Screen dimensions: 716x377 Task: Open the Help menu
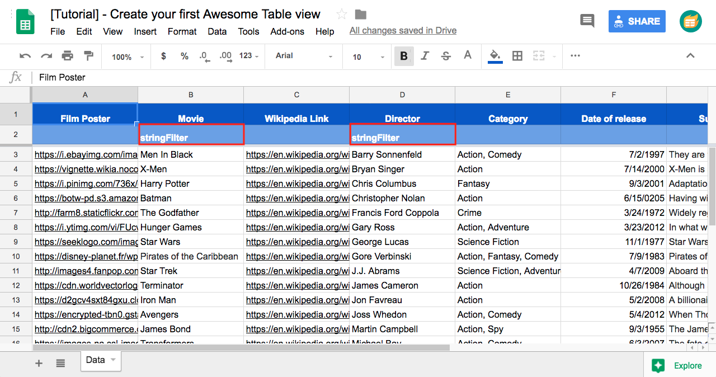(324, 31)
